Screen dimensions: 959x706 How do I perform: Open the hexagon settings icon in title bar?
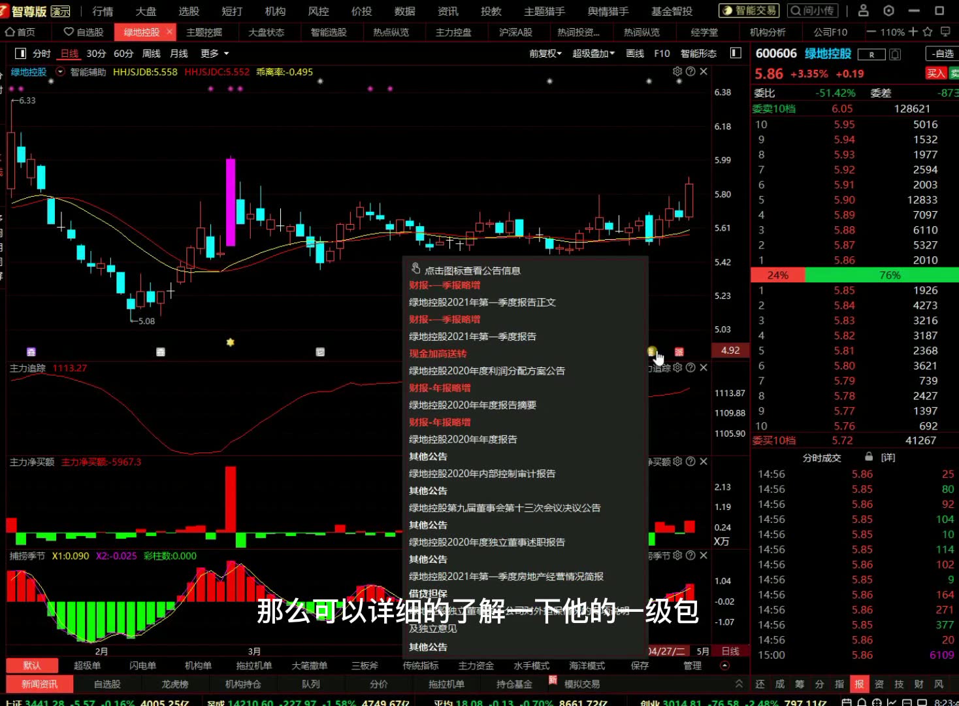click(888, 10)
